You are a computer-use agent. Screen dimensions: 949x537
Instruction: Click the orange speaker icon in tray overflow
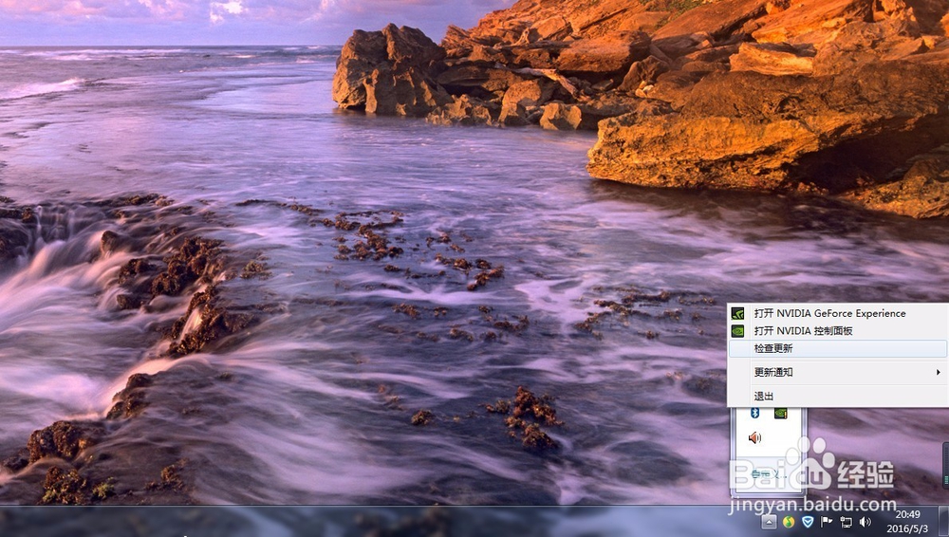pos(754,437)
